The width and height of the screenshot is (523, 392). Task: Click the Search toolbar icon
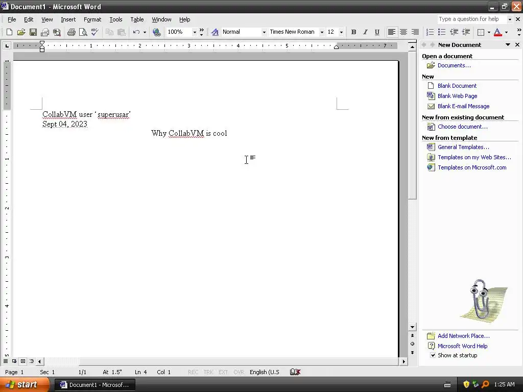click(x=57, y=32)
